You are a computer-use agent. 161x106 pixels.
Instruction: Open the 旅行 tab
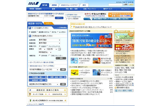tap(84, 5)
